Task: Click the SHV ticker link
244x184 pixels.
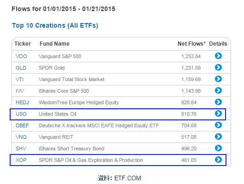Action: coord(21,148)
